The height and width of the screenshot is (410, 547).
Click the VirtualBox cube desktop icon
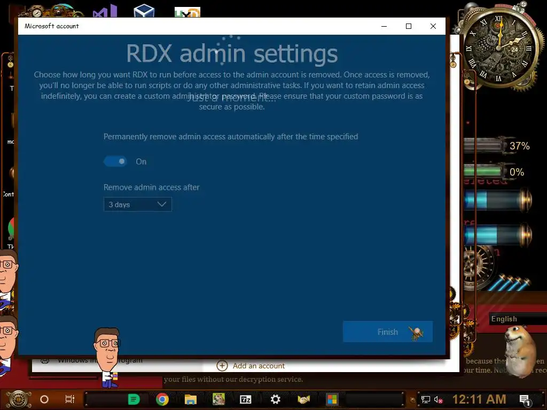(144, 11)
